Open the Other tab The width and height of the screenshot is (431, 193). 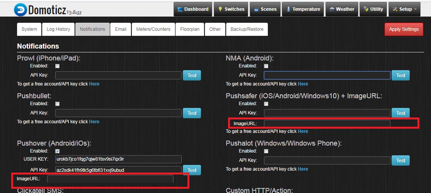coord(215,29)
